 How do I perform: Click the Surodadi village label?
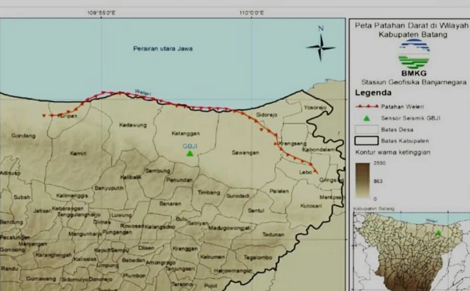(x=238, y=196)
